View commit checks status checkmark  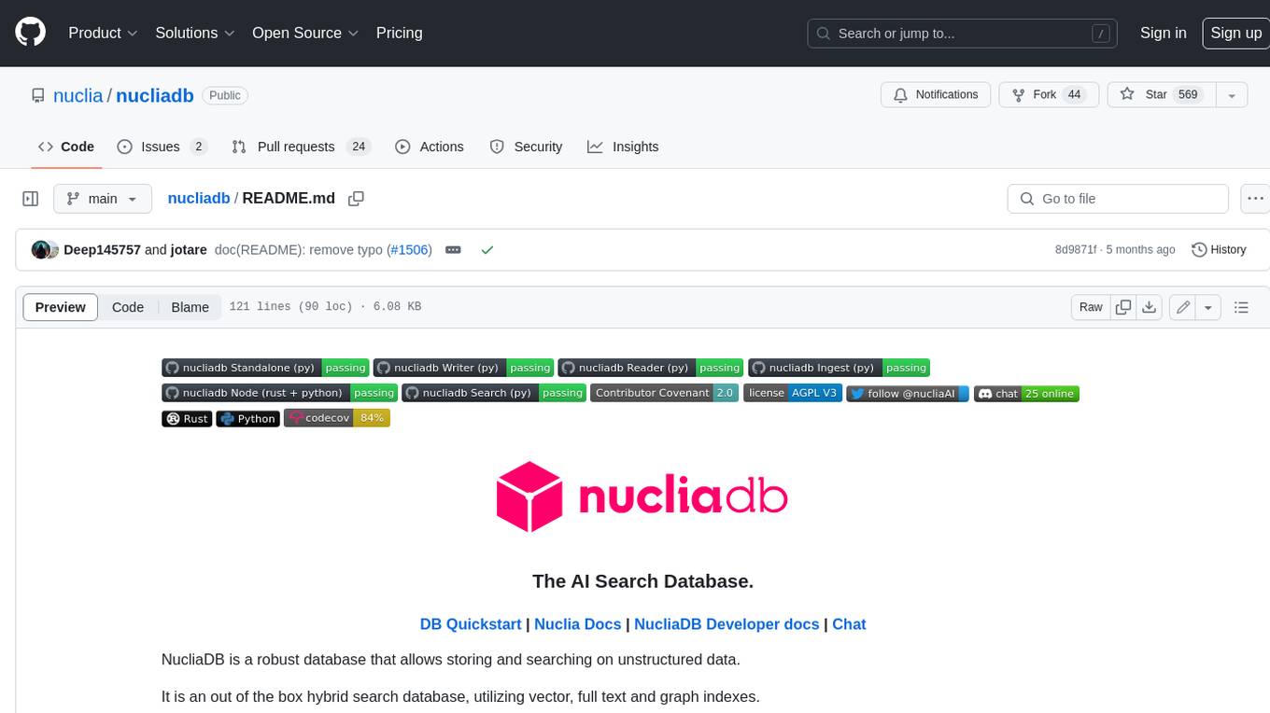(487, 250)
